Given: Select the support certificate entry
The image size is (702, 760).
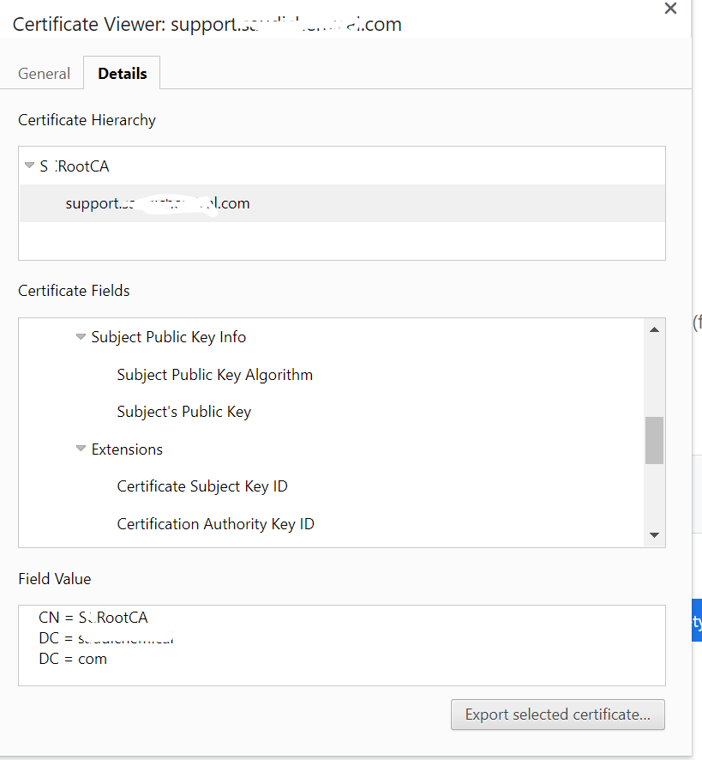Looking at the screenshot, I should pos(158,204).
